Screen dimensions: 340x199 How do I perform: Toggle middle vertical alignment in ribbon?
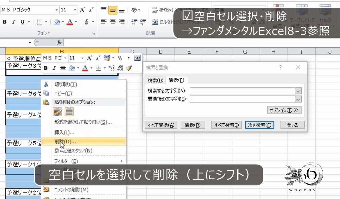click(x=113, y=10)
